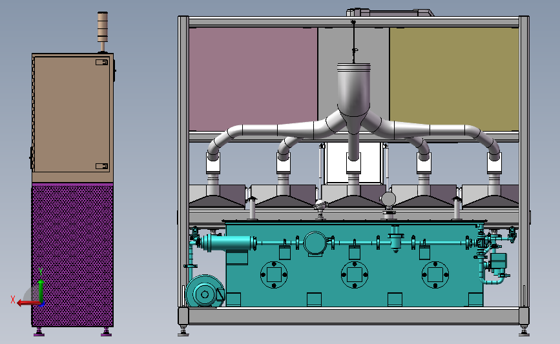
Task: Select the purple perforated mesh cabinet panel
Action: click(72, 255)
